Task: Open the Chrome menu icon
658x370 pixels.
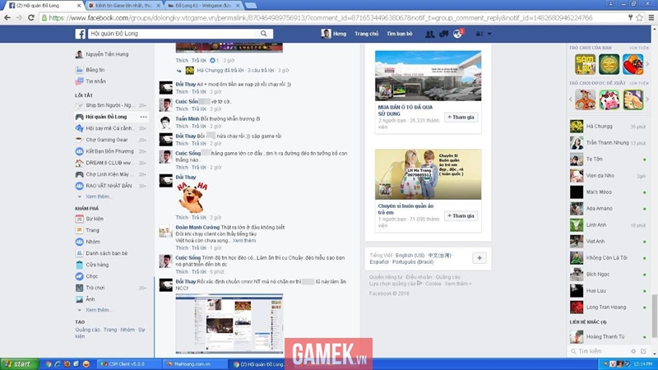Action: point(651,17)
